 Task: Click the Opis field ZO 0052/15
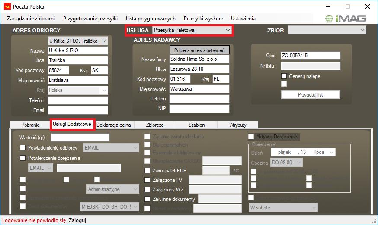click(x=311, y=56)
